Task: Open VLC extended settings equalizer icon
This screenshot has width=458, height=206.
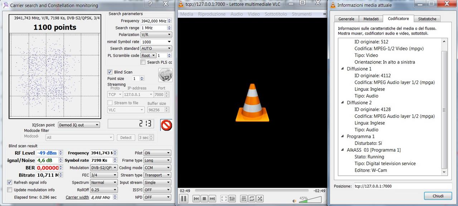Action: (232, 199)
